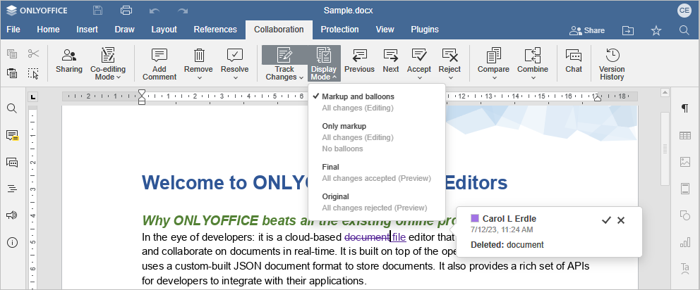The image size is (700, 290).
Task: Click the scrollbar up arrow
Action: pos(665,93)
